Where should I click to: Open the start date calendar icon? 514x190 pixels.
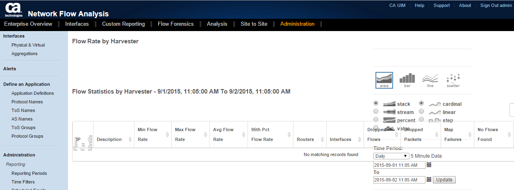(429, 165)
